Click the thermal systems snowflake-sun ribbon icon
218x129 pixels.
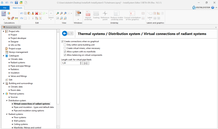click(x=9, y=13)
